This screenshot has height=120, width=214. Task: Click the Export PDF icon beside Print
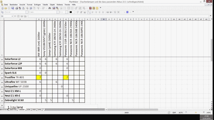(20, 8)
